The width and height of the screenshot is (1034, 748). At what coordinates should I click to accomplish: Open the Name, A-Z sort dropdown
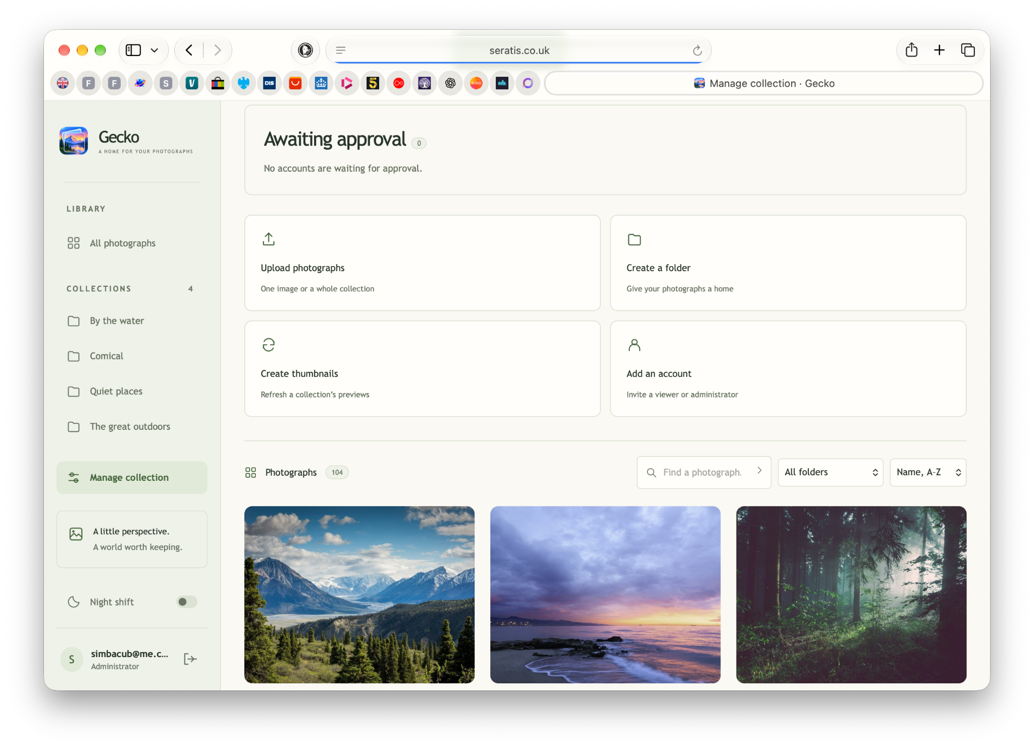tap(927, 472)
